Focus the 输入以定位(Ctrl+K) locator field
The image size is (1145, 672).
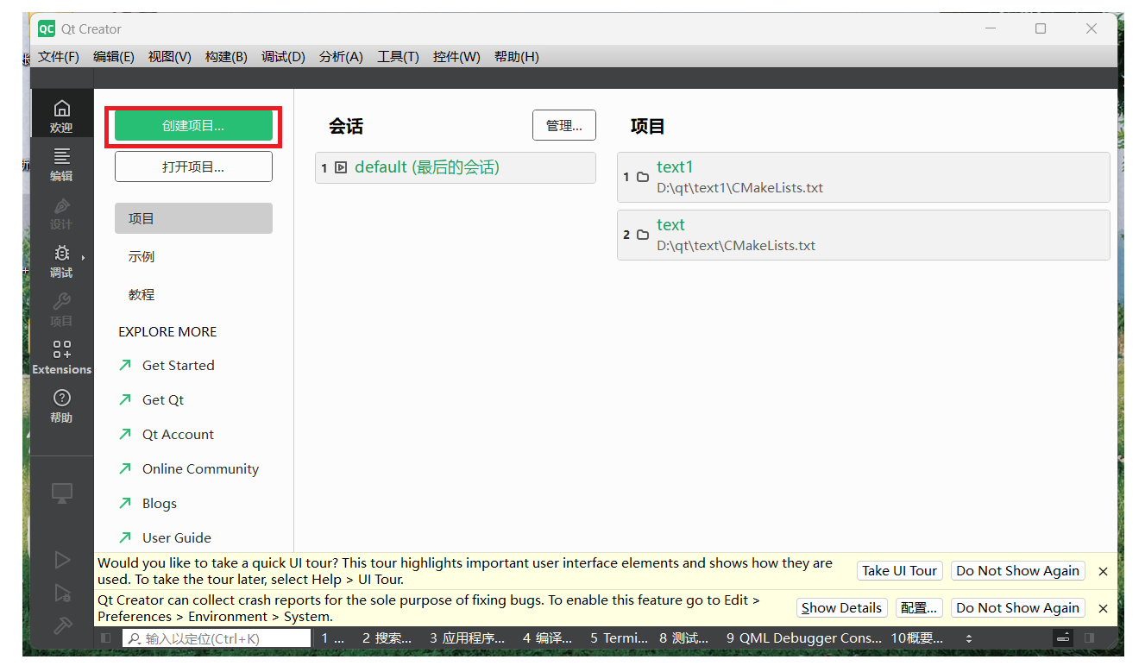point(217,638)
